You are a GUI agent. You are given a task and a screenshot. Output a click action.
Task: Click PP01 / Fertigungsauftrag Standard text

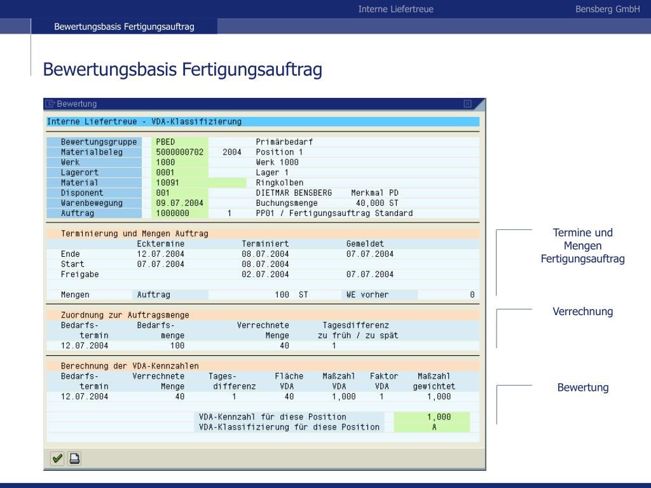tap(334, 213)
